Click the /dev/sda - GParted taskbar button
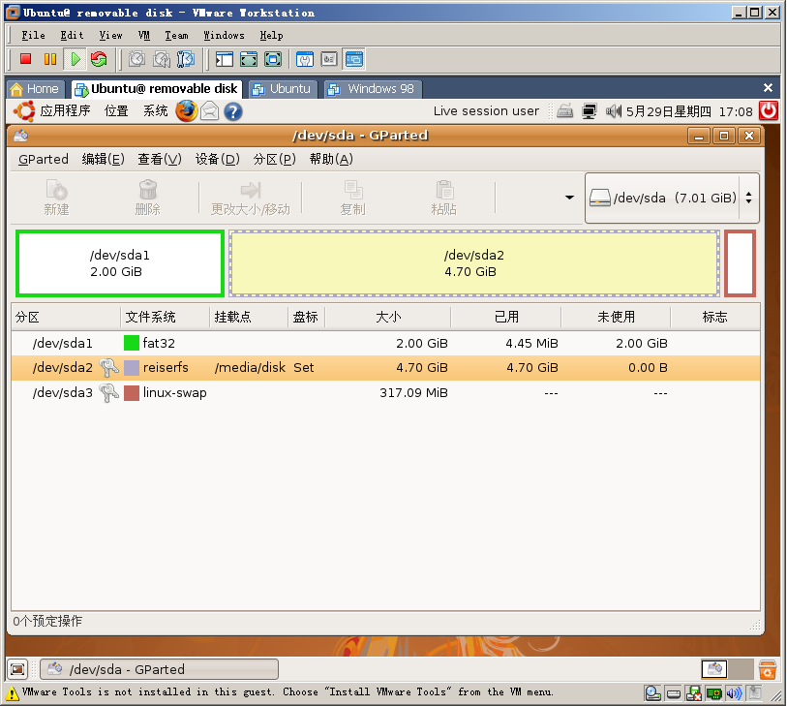Screen dimensions: 787x706 [159, 669]
